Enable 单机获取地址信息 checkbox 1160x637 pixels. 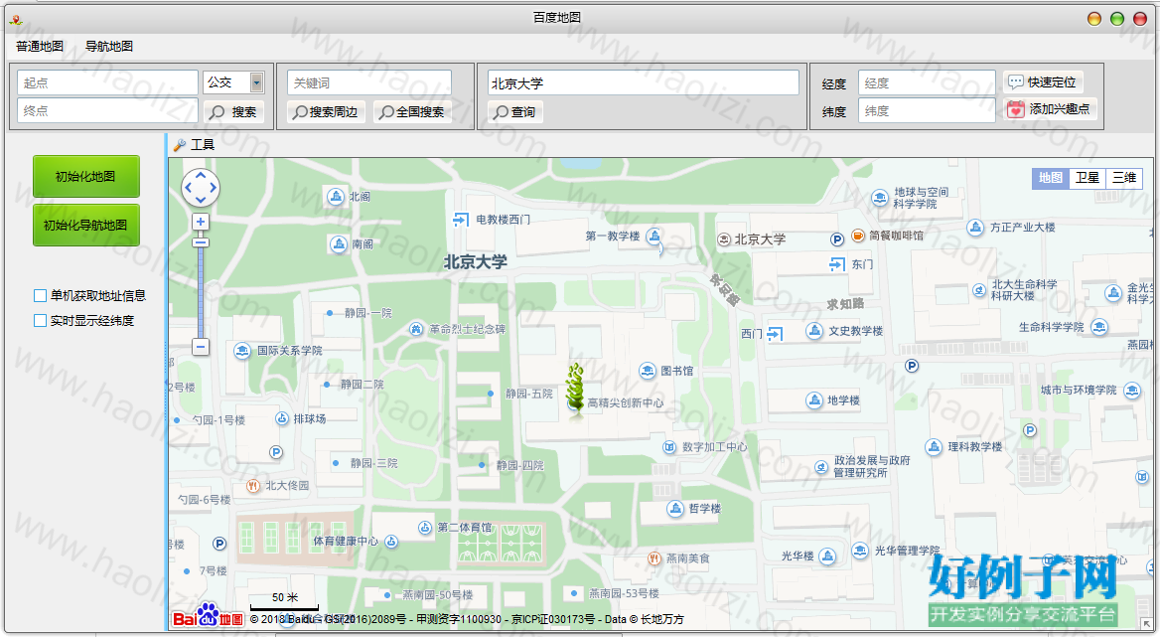(40, 295)
